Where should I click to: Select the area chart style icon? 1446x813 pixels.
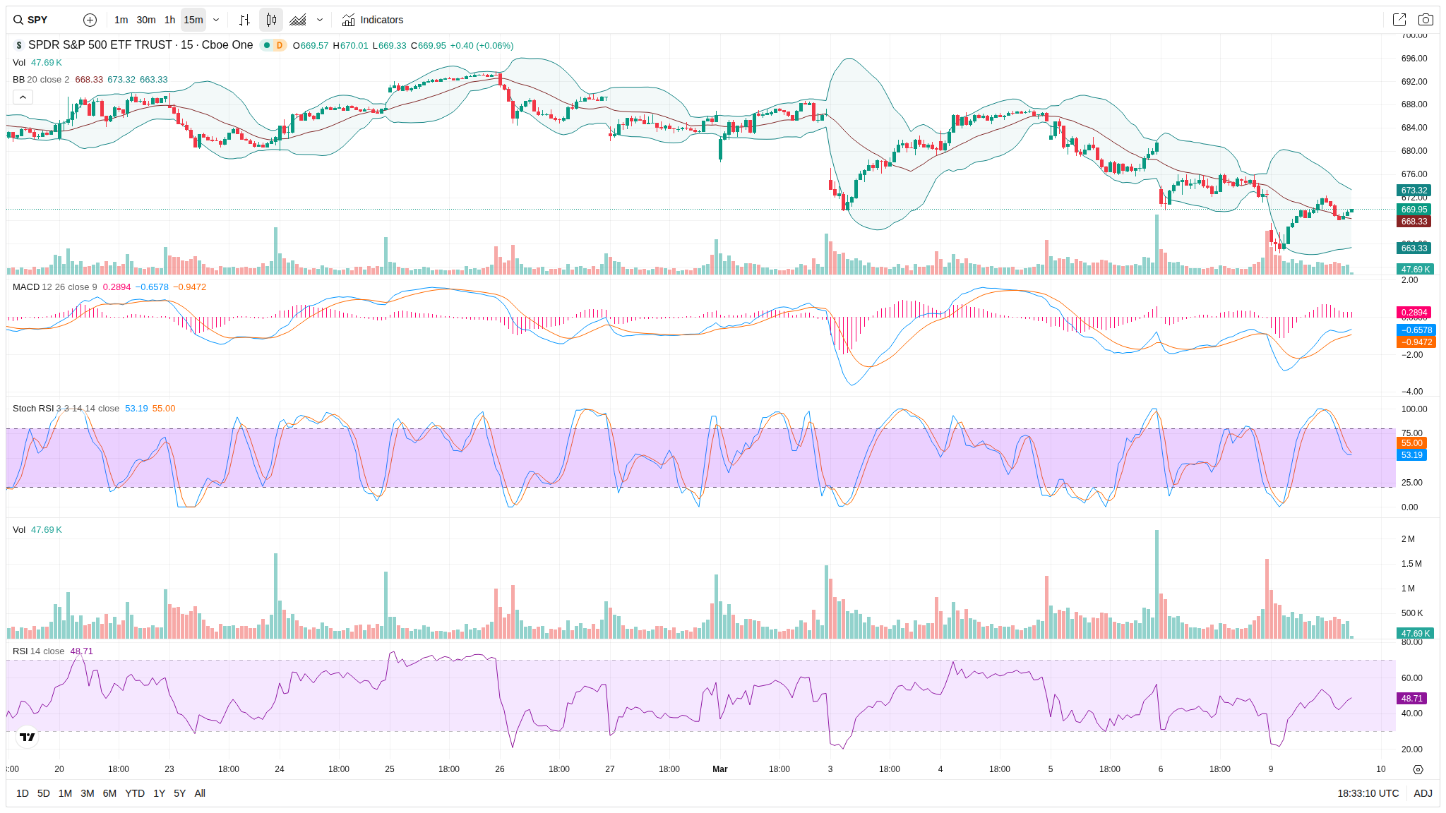pyautogui.click(x=298, y=20)
